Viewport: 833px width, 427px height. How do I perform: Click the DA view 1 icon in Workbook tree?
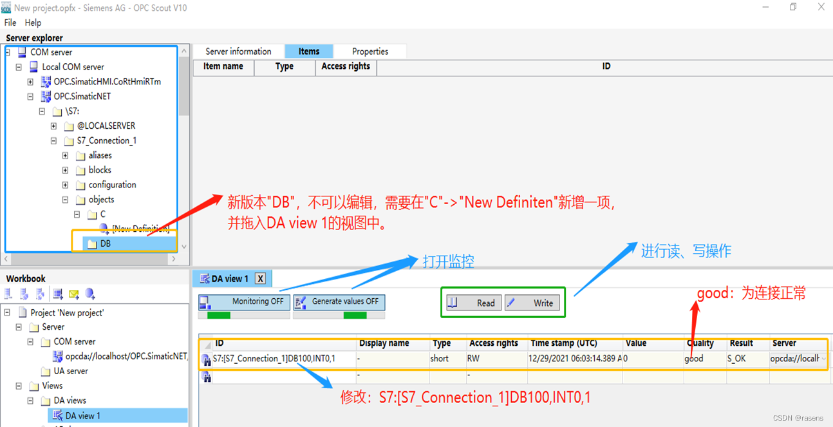(58, 415)
